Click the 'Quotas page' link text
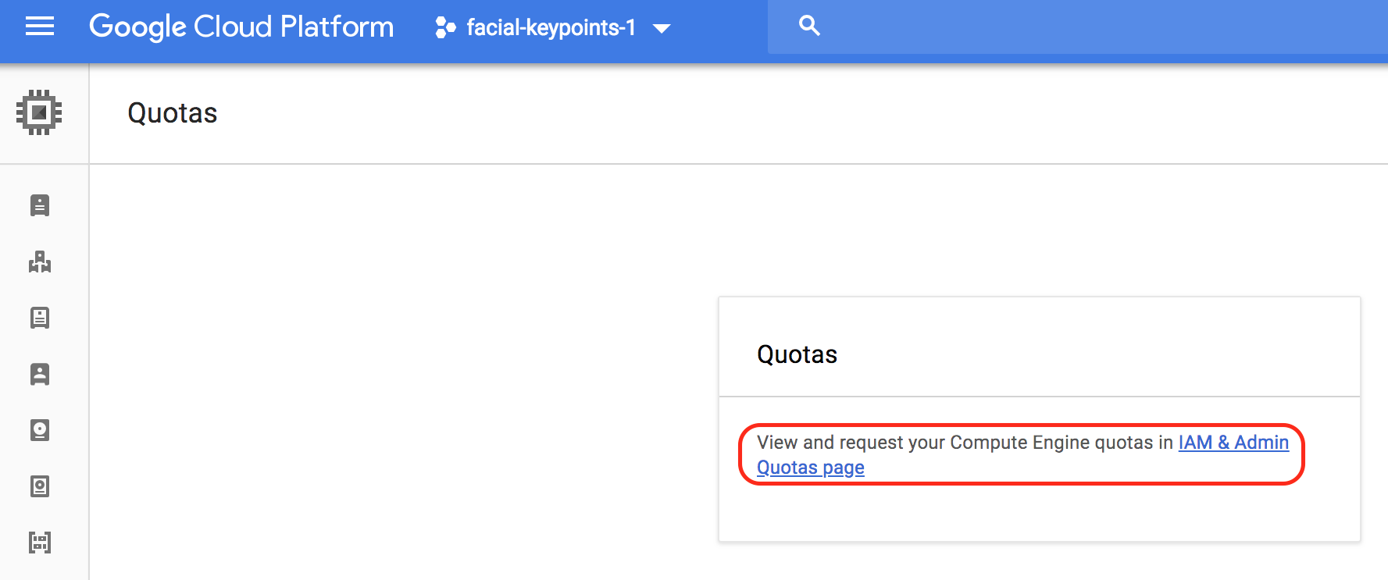Screen dimensions: 1388x580 coord(810,468)
